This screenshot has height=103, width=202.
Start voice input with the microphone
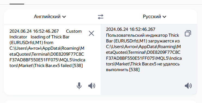79,86
